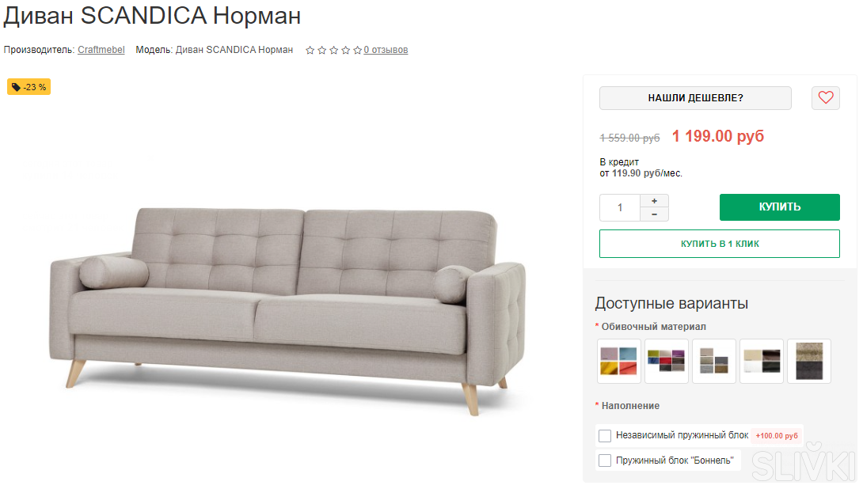Click the quantity input field
This screenshot has width=863, height=489.
pos(620,207)
